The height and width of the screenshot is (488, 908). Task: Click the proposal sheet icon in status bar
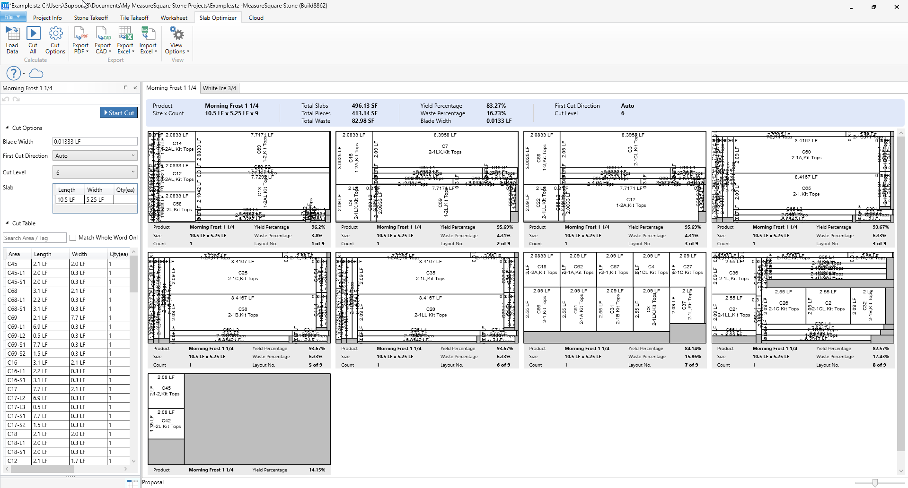132,483
